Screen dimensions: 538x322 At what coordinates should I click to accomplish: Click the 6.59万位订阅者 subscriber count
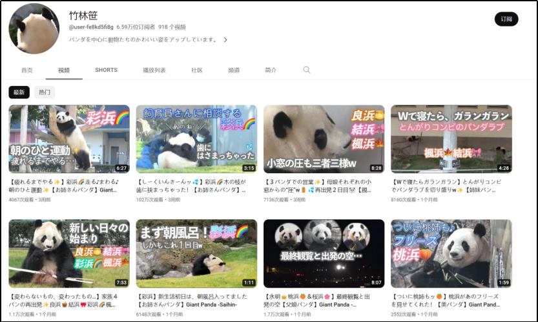click(x=136, y=27)
